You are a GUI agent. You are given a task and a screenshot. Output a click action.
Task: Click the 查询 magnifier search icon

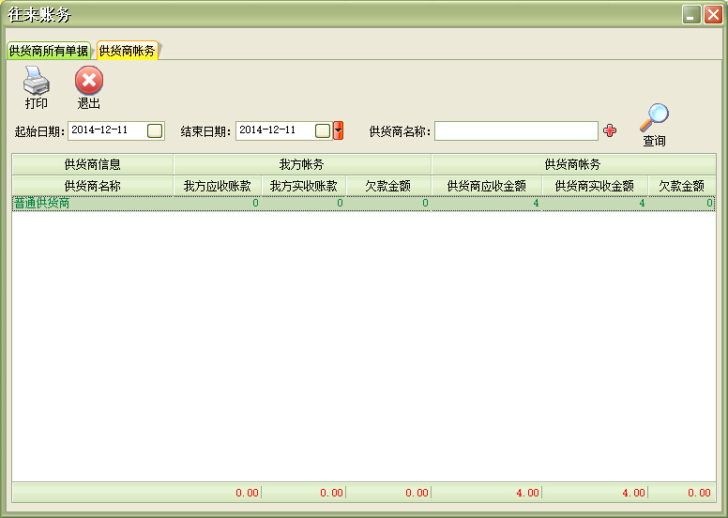pos(654,118)
